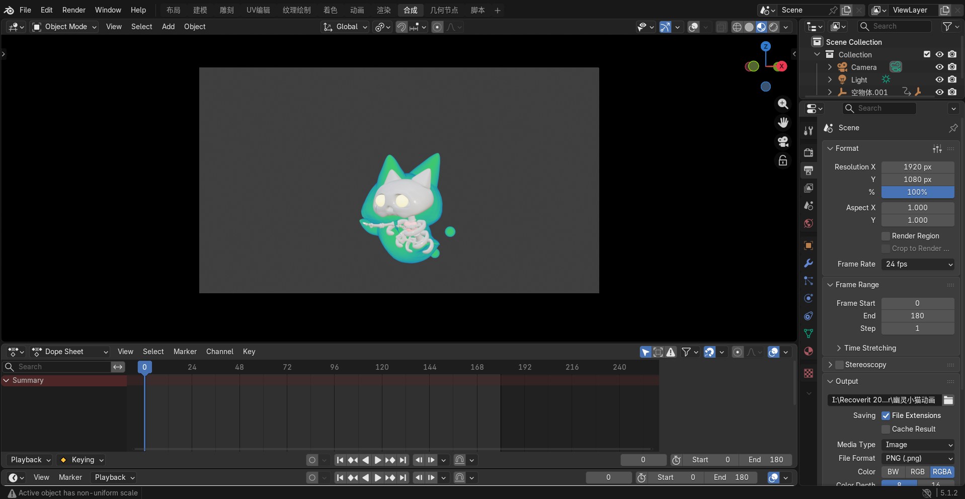This screenshot has width=965, height=499.
Task: Open the Physics properties tab icon
Action: coord(809,298)
